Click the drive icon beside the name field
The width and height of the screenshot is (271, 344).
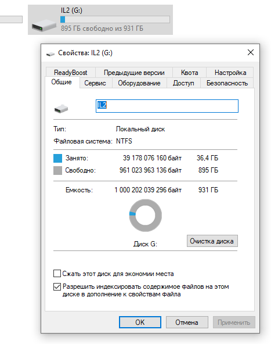coord(61,109)
